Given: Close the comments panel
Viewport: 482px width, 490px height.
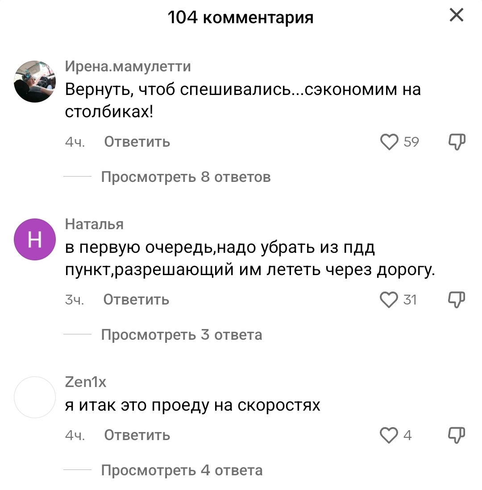Looking at the screenshot, I should (456, 16).
